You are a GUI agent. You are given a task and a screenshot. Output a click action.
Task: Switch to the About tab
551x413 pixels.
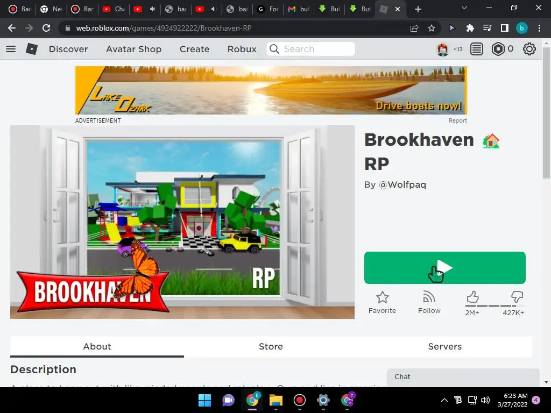pos(97,347)
